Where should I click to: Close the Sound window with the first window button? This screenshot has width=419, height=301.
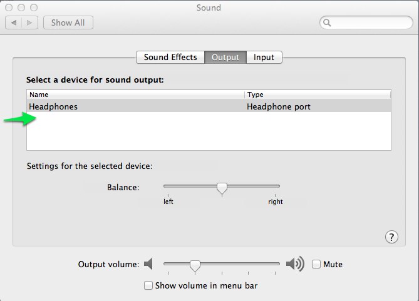click(x=9, y=8)
